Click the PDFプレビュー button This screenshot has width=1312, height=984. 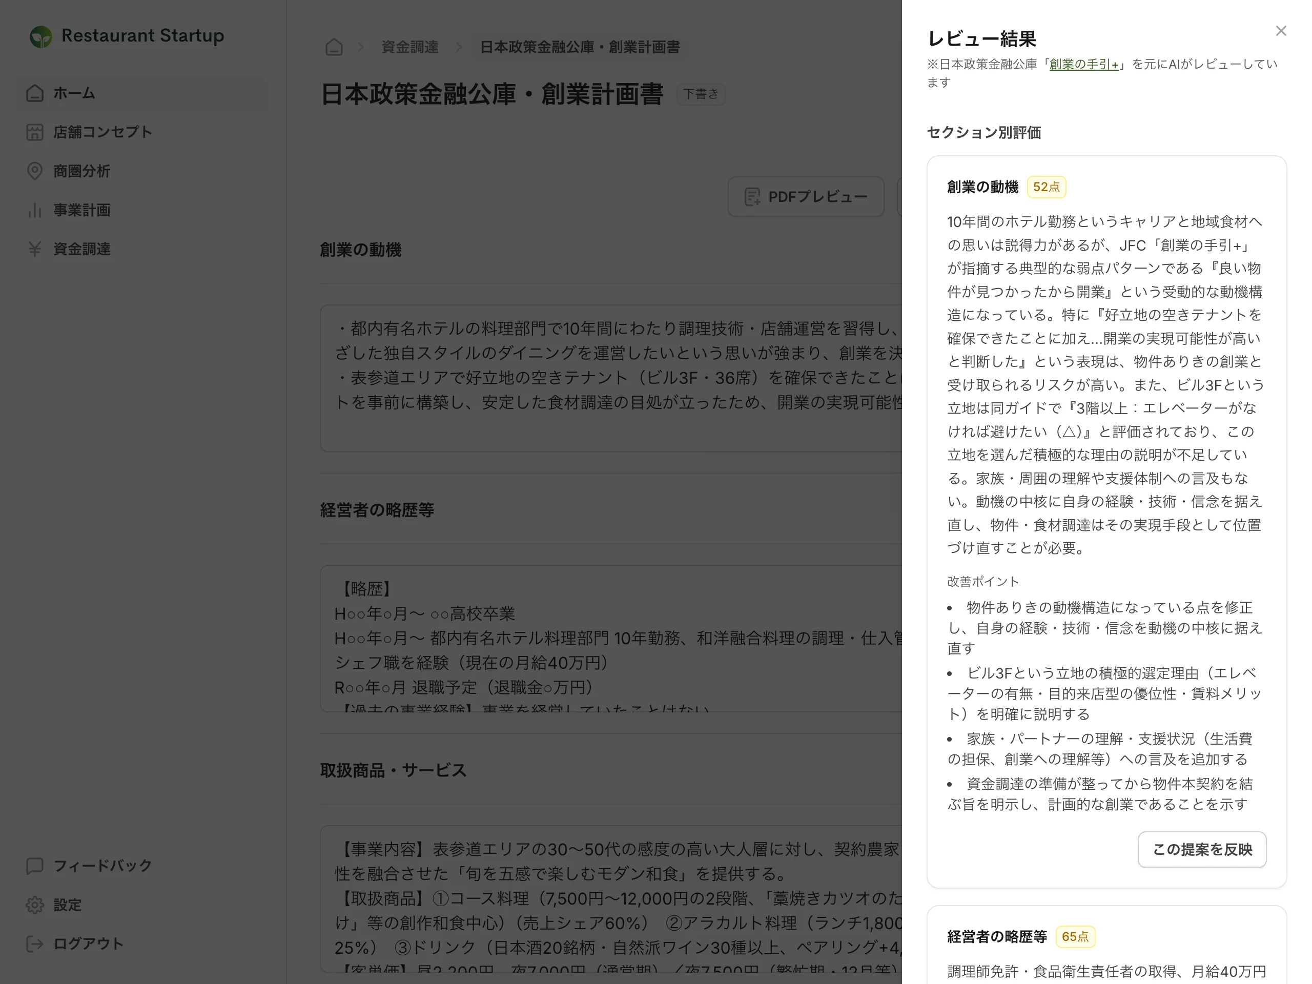[806, 197]
